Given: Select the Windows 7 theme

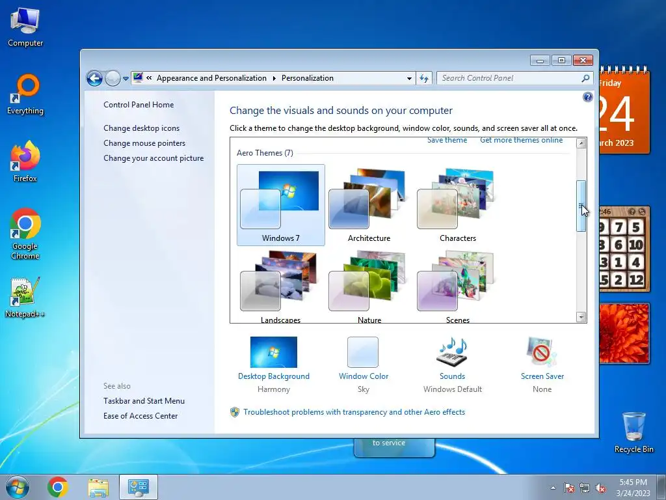Looking at the screenshot, I should point(281,205).
